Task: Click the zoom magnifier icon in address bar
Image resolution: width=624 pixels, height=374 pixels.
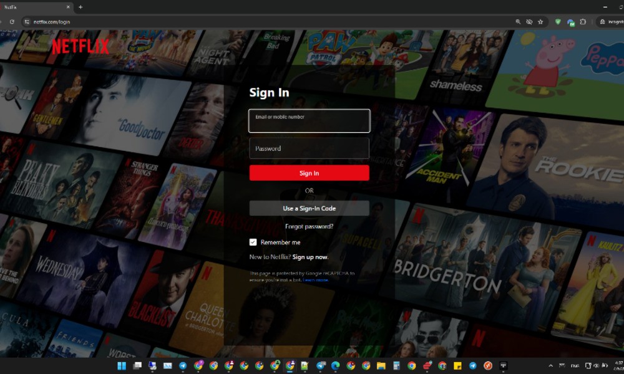Action: coord(518,22)
